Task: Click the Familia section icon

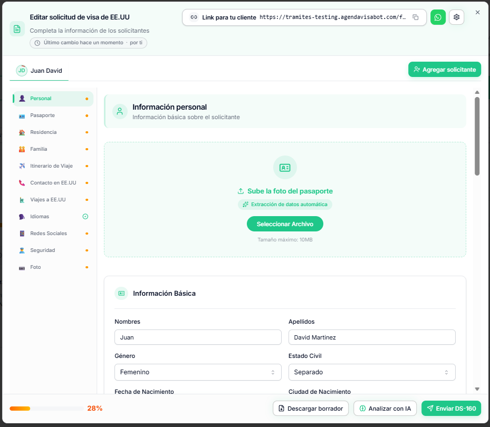Action: coord(22,149)
